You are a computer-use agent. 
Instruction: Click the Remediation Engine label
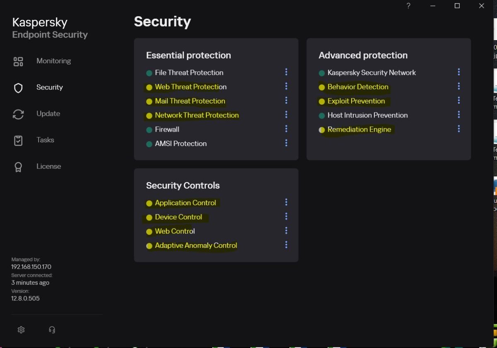pos(359,130)
